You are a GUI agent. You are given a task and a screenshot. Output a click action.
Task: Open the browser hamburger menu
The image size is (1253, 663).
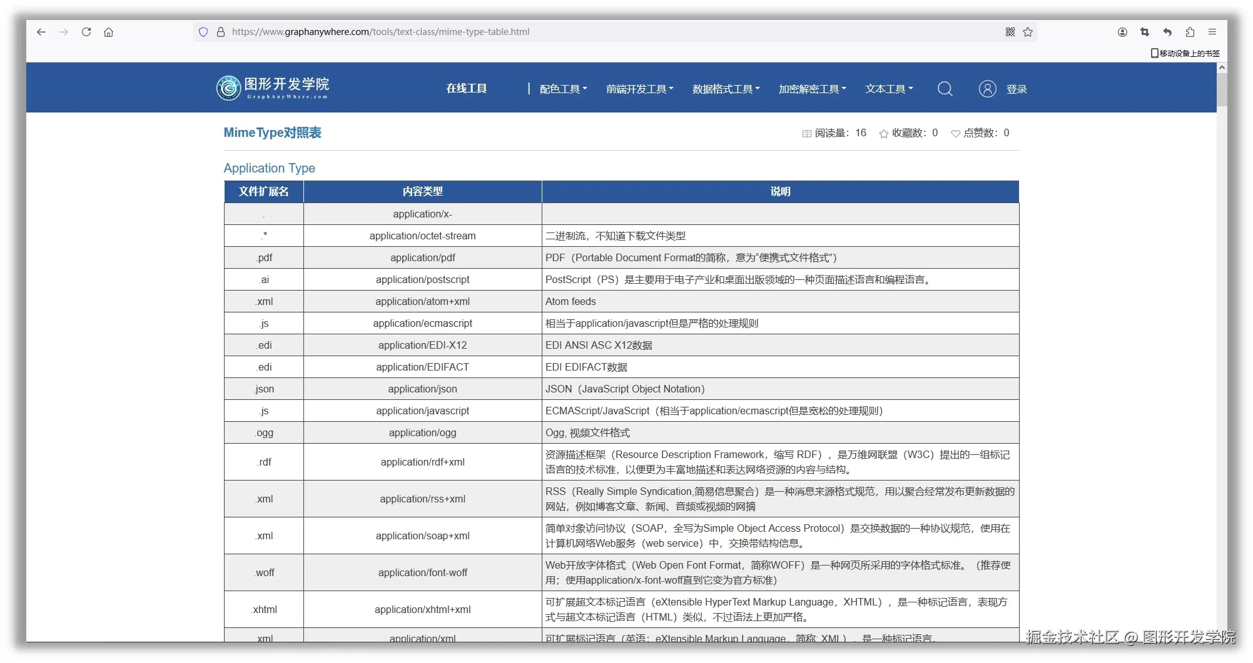pyautogui.click(x=1212, y=32)
